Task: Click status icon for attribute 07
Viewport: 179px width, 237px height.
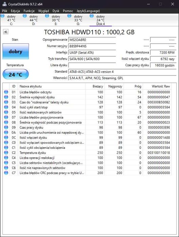Action: click(x=6, y=117)
